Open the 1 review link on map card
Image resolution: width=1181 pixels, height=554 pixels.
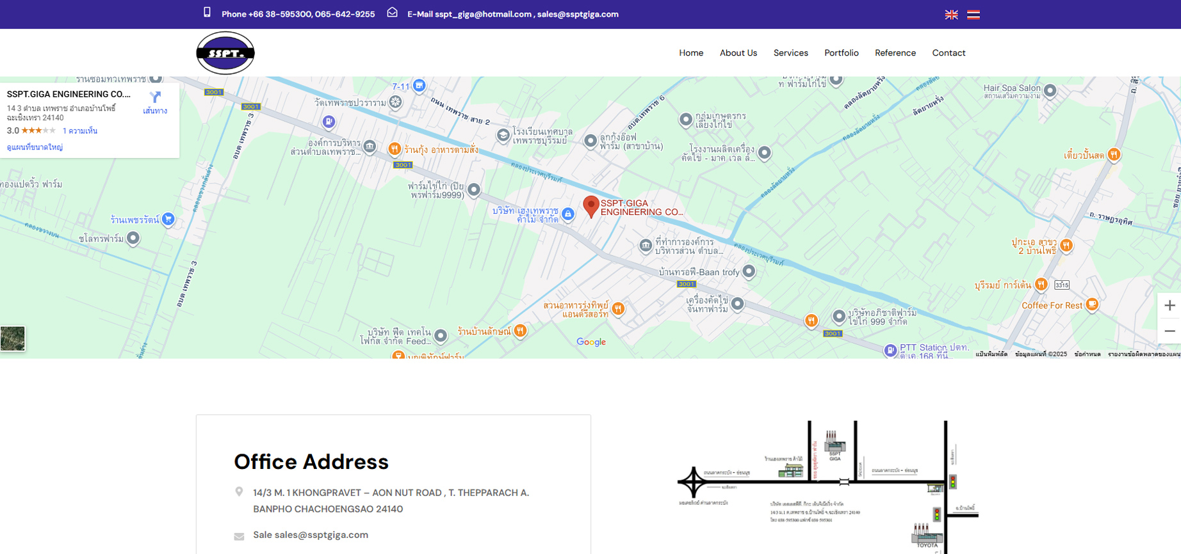pos(80,131)
